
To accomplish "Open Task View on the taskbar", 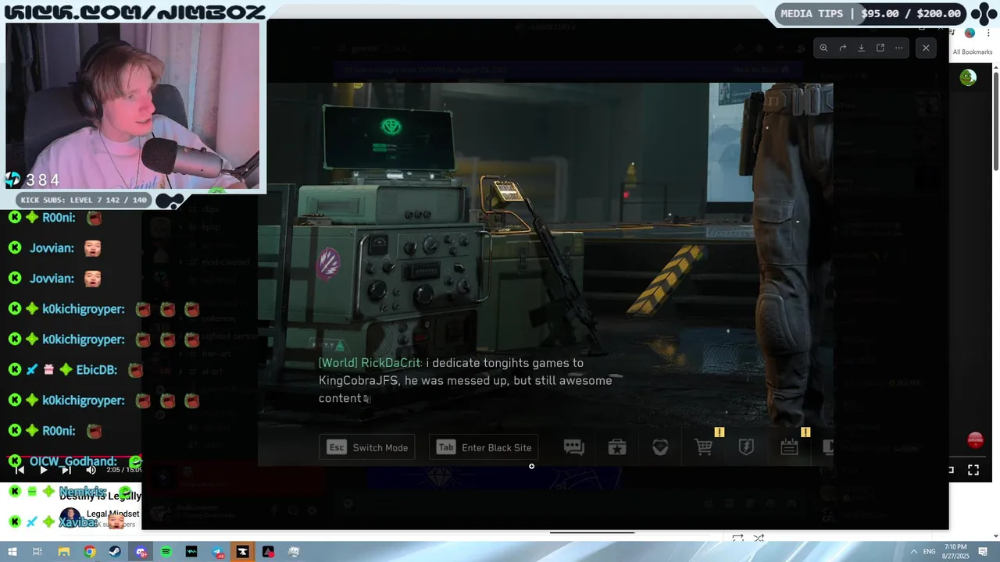I will pyautogui.click(x=37, y=552).
